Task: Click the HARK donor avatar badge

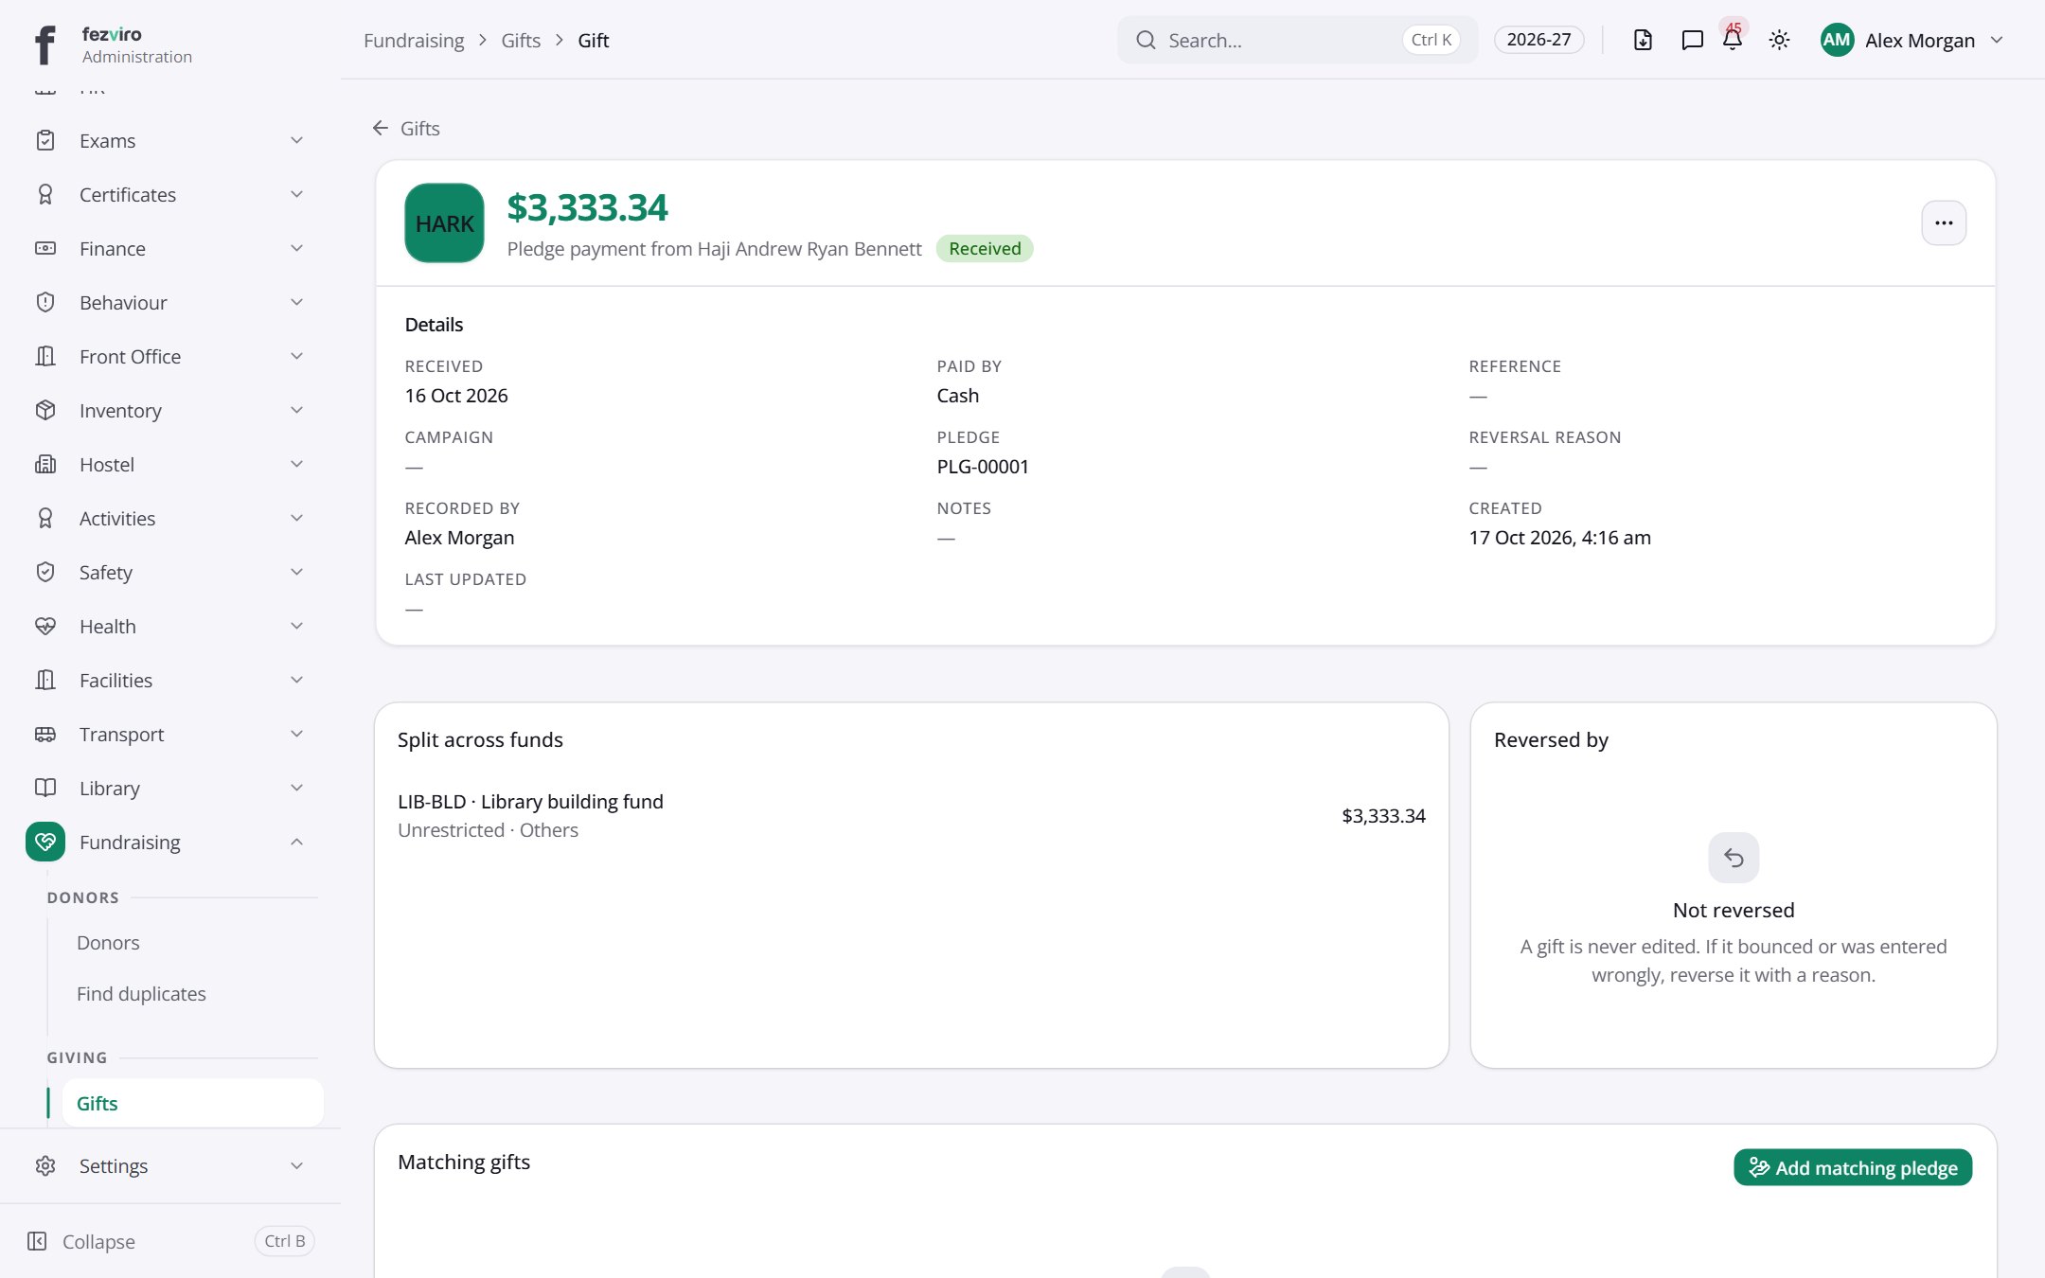Action: [444, 223]
